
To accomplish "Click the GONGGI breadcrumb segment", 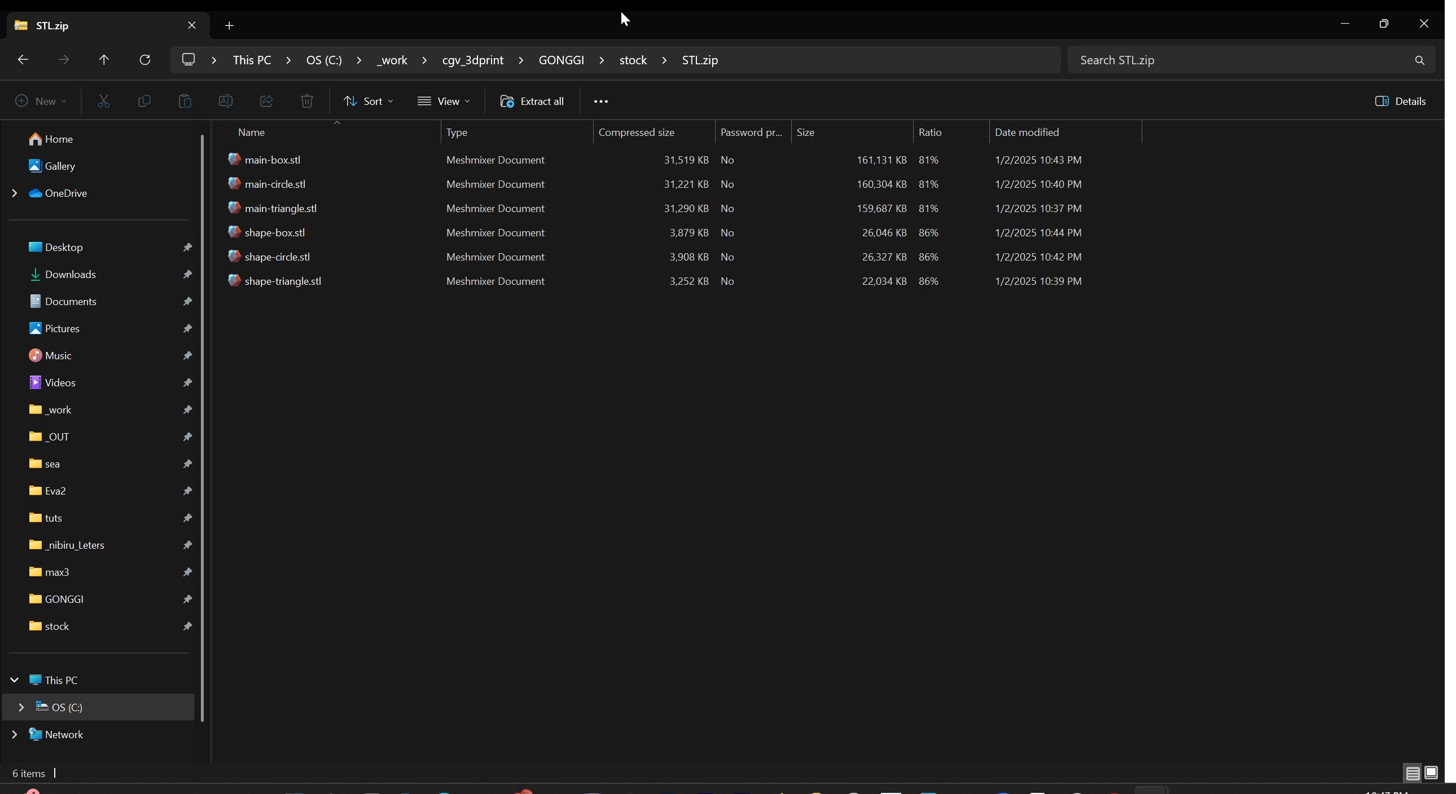I will [x=561, y=60].
